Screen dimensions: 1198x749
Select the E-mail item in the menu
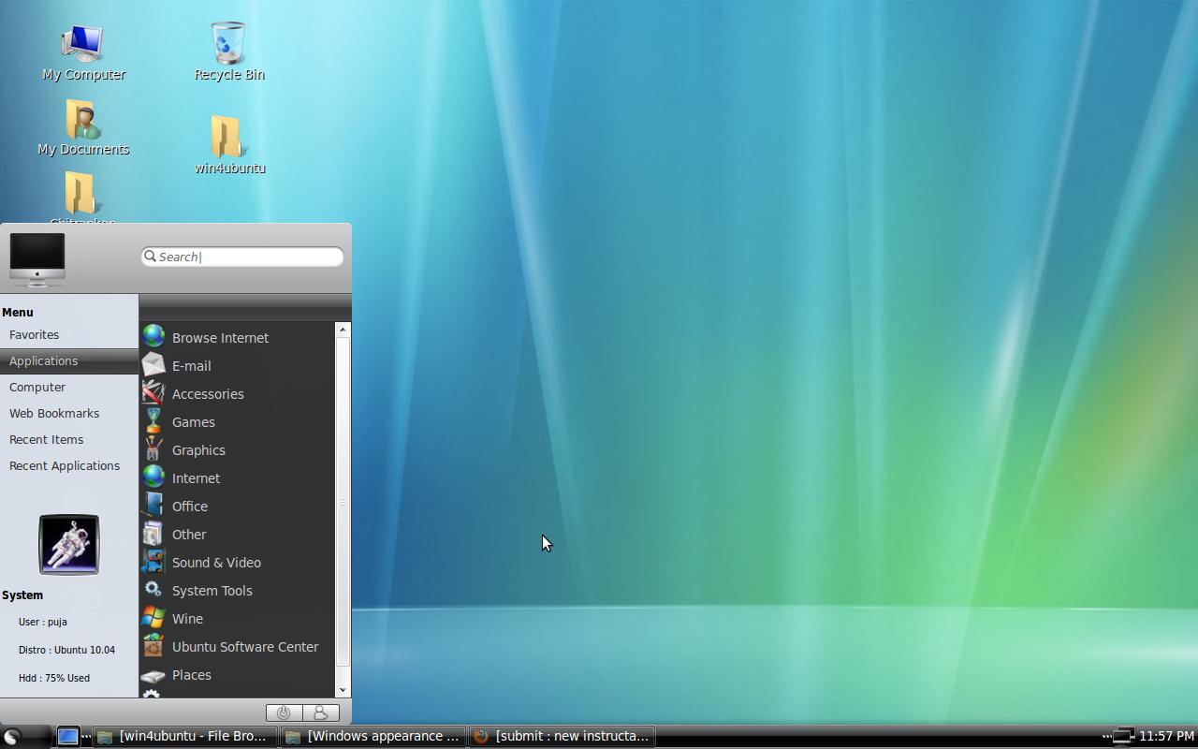tap(192, 365)
